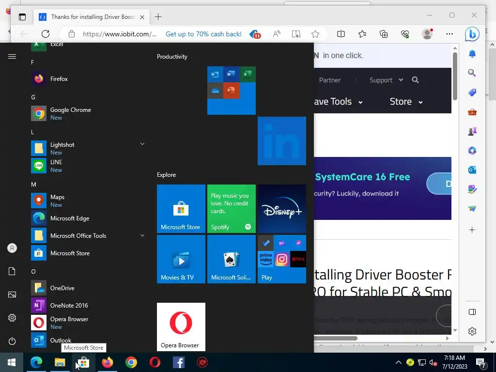The height and width of the screenshot is (372, 496).
Task: Refresh the Edge page
Action: 46,34
